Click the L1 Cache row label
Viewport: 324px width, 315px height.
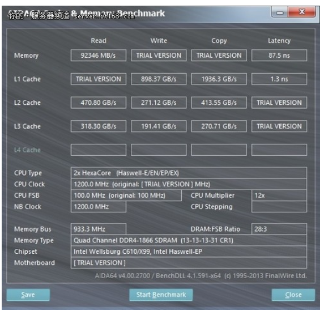click(x=27, y=79)
